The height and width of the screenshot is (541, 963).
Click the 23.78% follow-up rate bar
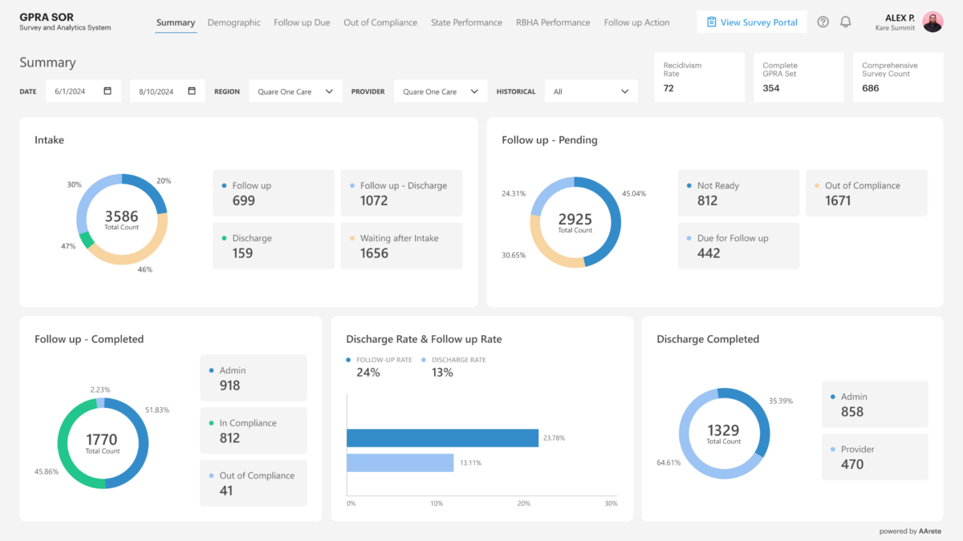[441, 438]
